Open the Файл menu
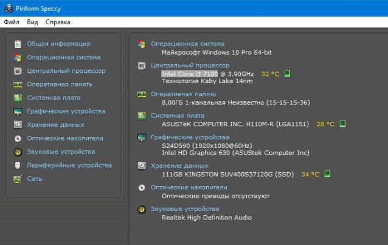Screen dimensions: 388x245 [12, 22]
